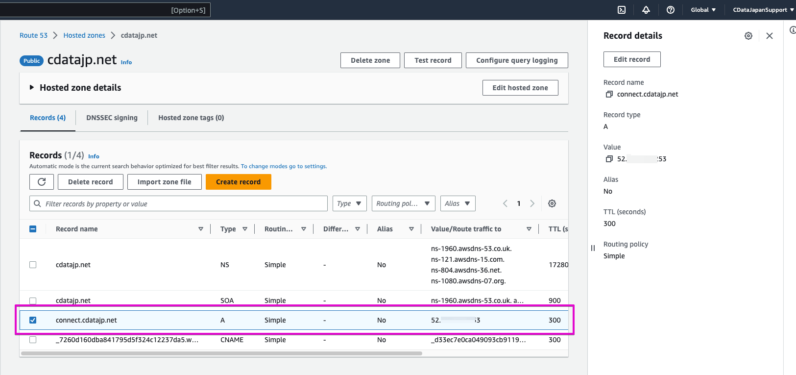Viewport: 796px width, 375px height.
Task: Click the SOA type cell
Action: (x=227, y=300)
